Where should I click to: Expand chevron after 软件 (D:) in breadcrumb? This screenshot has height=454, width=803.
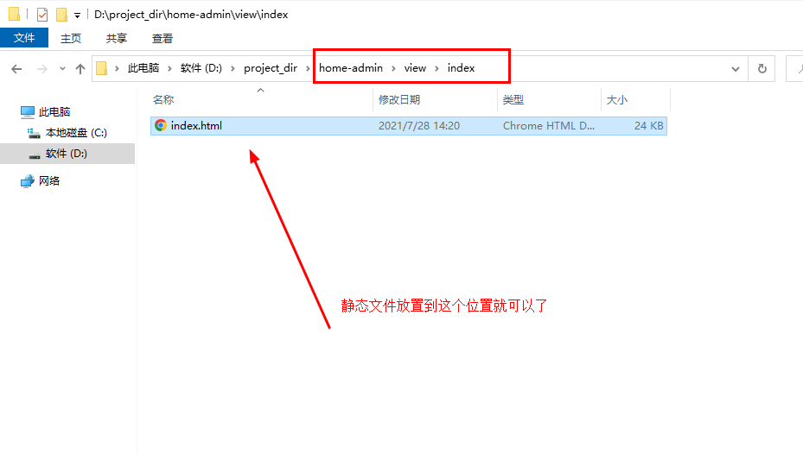pyautogui.click(x=233, y=68)
